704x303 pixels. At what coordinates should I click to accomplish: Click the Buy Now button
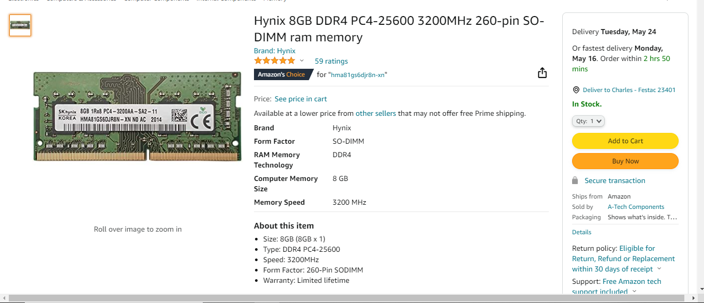625,161
